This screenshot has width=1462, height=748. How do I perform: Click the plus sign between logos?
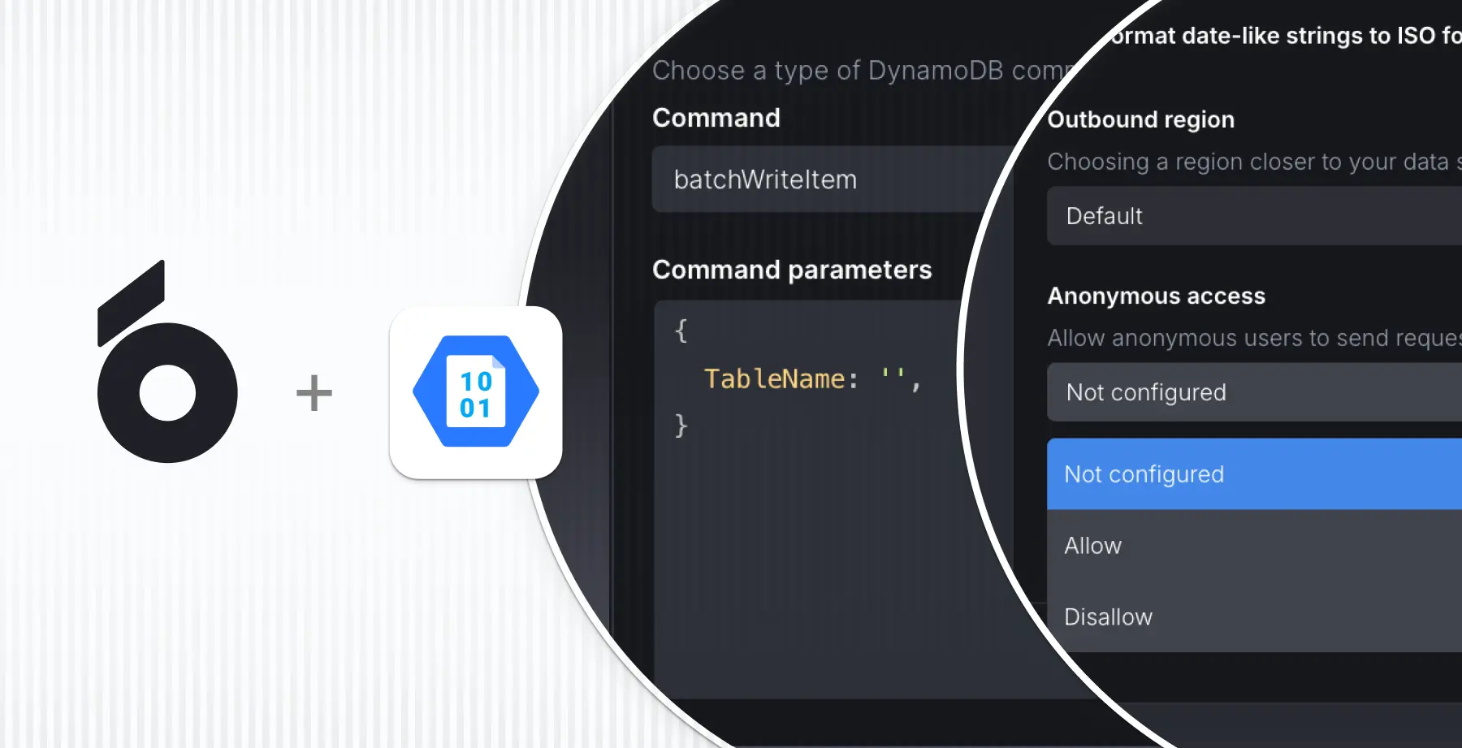pos(314,393)
